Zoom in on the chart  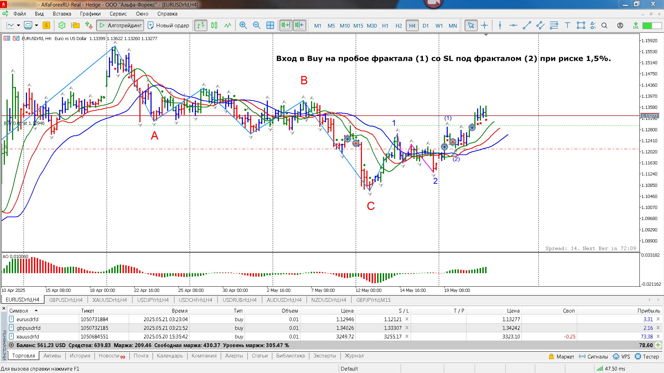pyautogui.click(x=243, y=26)
